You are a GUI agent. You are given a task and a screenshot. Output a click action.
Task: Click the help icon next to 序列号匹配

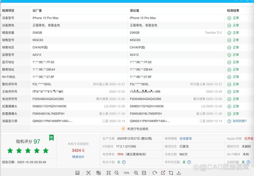pyautogui.click(x=189, y=162)
